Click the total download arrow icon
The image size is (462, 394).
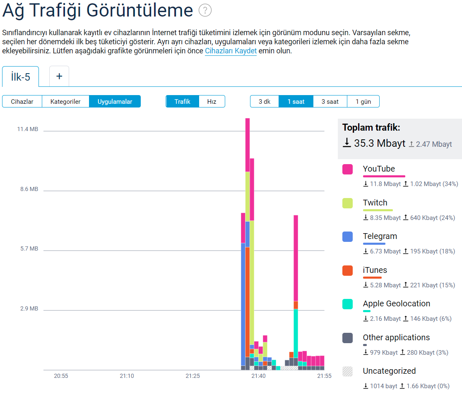pyautogui.click(x=346, y=143)
